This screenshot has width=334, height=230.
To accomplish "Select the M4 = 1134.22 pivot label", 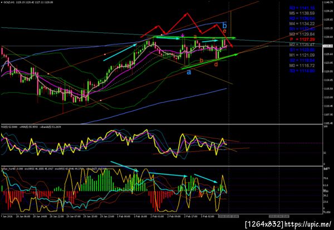I will click(302, 23).
